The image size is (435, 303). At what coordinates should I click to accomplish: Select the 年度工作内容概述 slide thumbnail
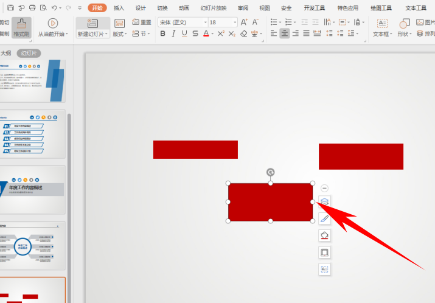(x=32, y=190)
